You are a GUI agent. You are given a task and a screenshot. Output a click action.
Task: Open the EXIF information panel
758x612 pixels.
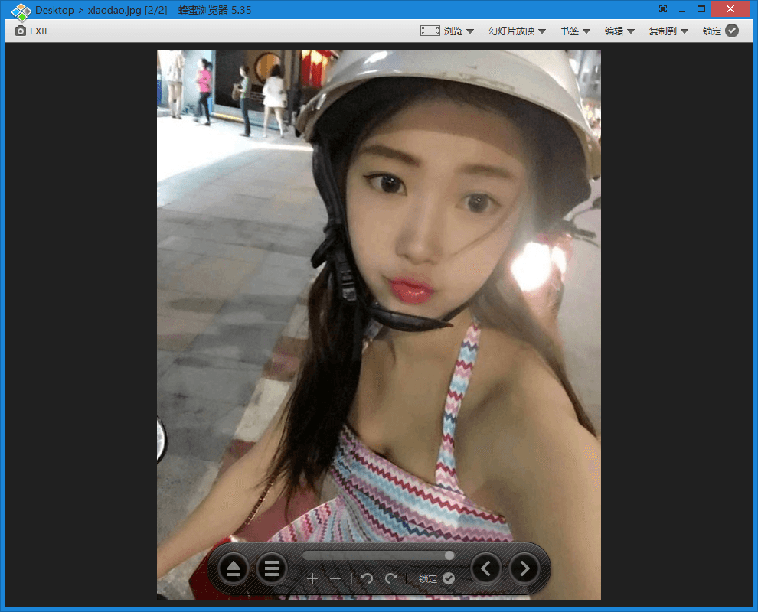[31, 31]
